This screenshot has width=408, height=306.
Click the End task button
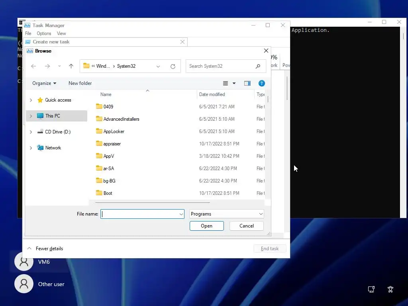coord(270,249)
